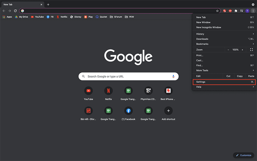
Task: Click the three-dot Chrome menu button
Action: (x=253, y=11)
